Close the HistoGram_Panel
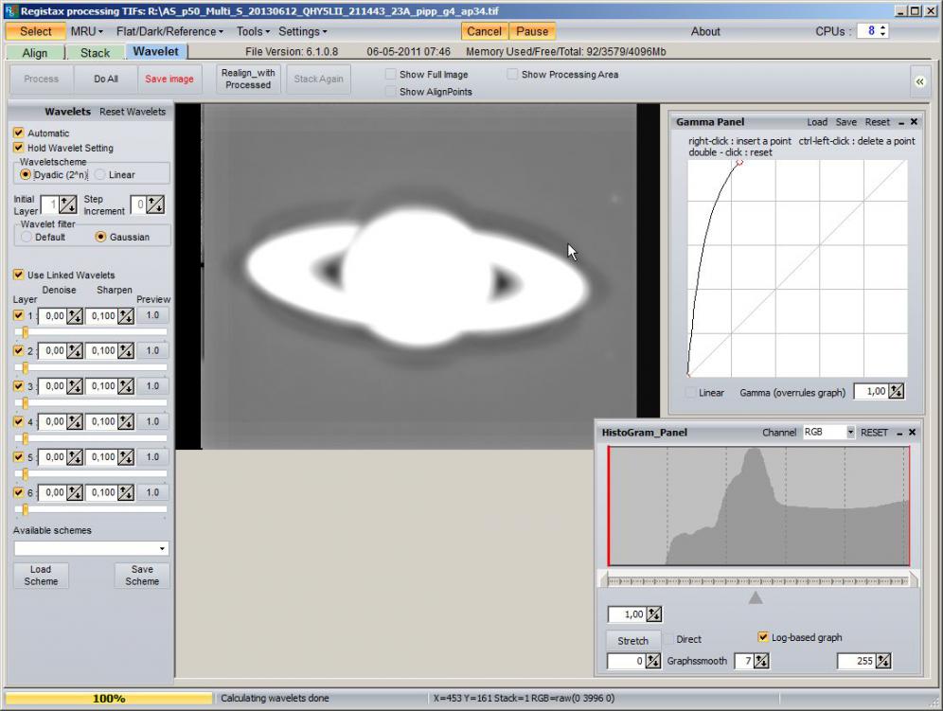Screen dimensions: 943x711 click(913, 433)
